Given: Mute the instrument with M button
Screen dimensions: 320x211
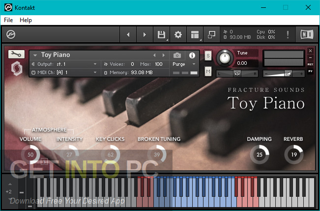Looking at the screenshot, I should point(208,71).
